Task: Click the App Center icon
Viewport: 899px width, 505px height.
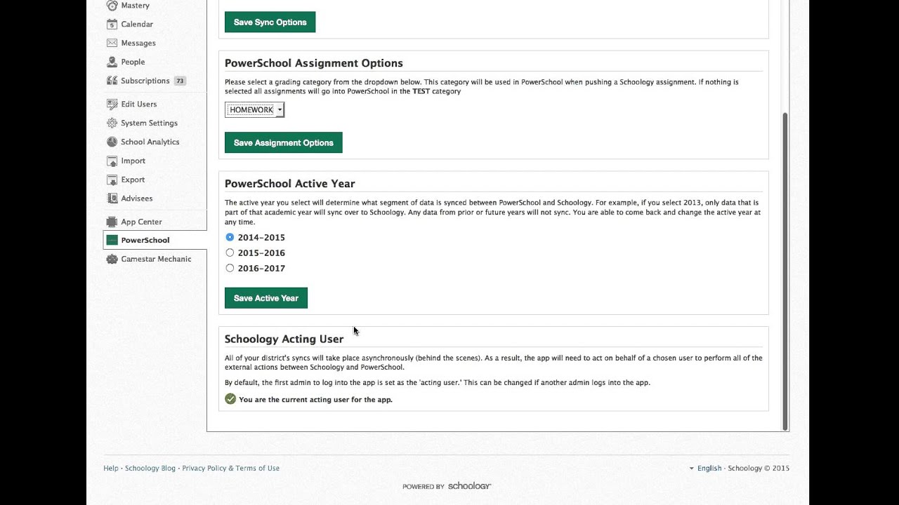Action: [x=112, y=222]
